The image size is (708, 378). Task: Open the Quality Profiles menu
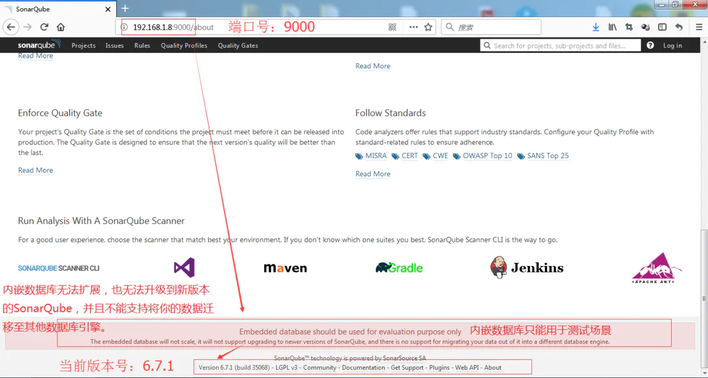(184, 45)
